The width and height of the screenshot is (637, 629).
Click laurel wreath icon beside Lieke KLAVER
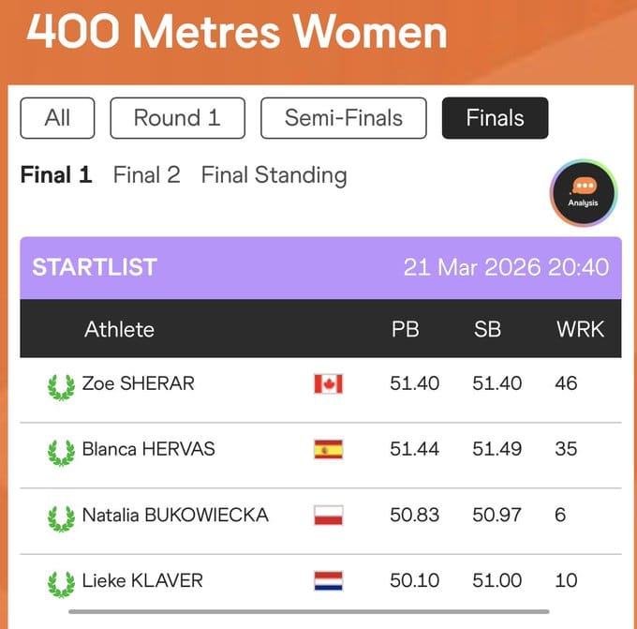tap(61, 583)
